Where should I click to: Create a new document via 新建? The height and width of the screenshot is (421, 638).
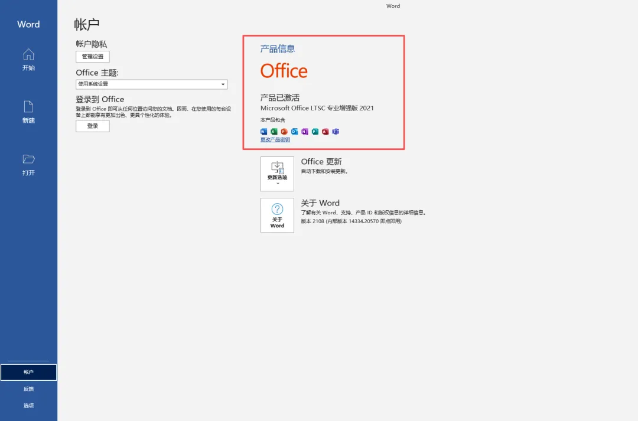(x=28, y=112)
